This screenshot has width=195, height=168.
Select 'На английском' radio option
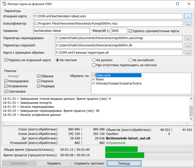[130, 60]
